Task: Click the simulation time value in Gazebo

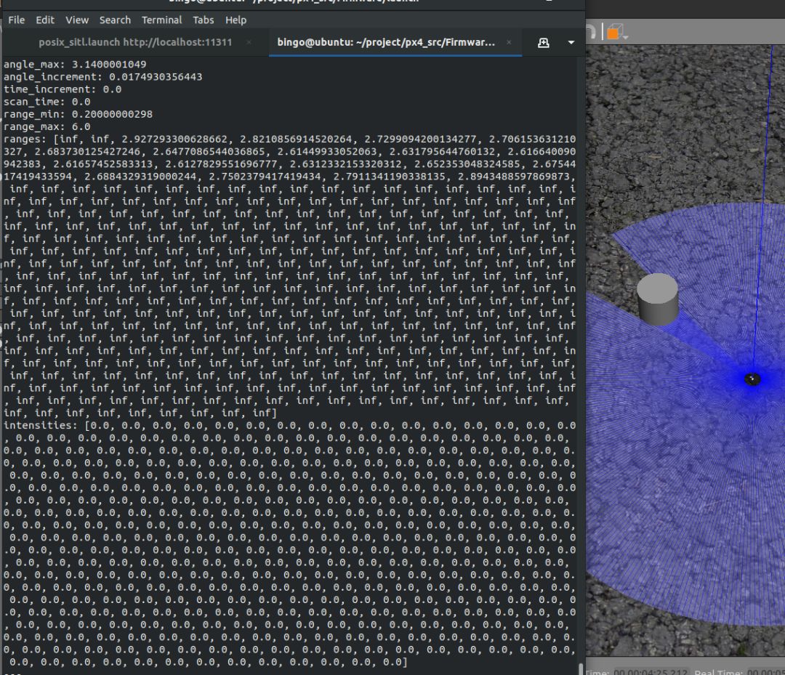Action: click(651, 671)
